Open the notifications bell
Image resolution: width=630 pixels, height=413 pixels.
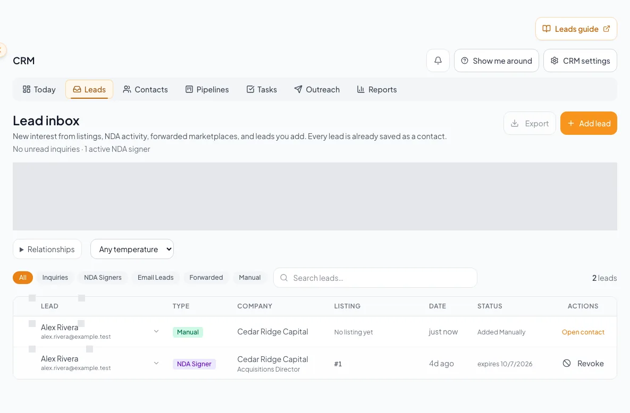(x=438, y=61)
